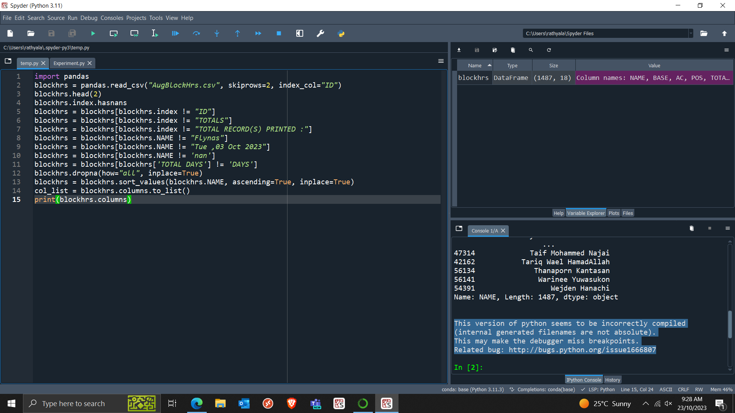Viewport: 735px width, 413px height.
Task: Import data into Variable Explorer
Action: (459, 50)
